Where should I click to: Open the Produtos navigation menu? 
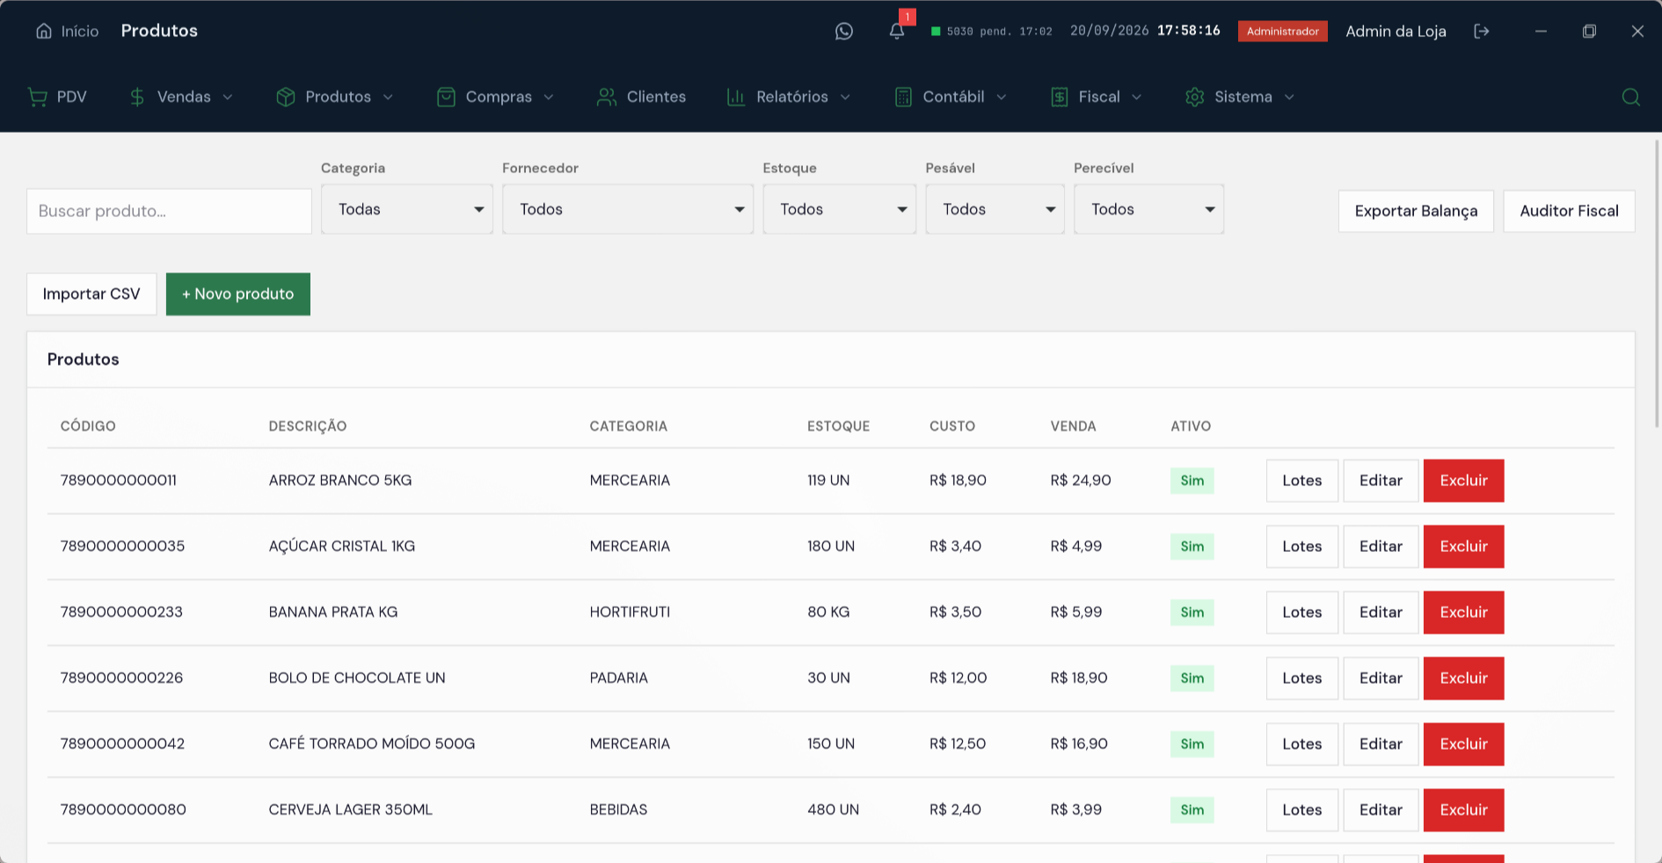click(334, 97)
